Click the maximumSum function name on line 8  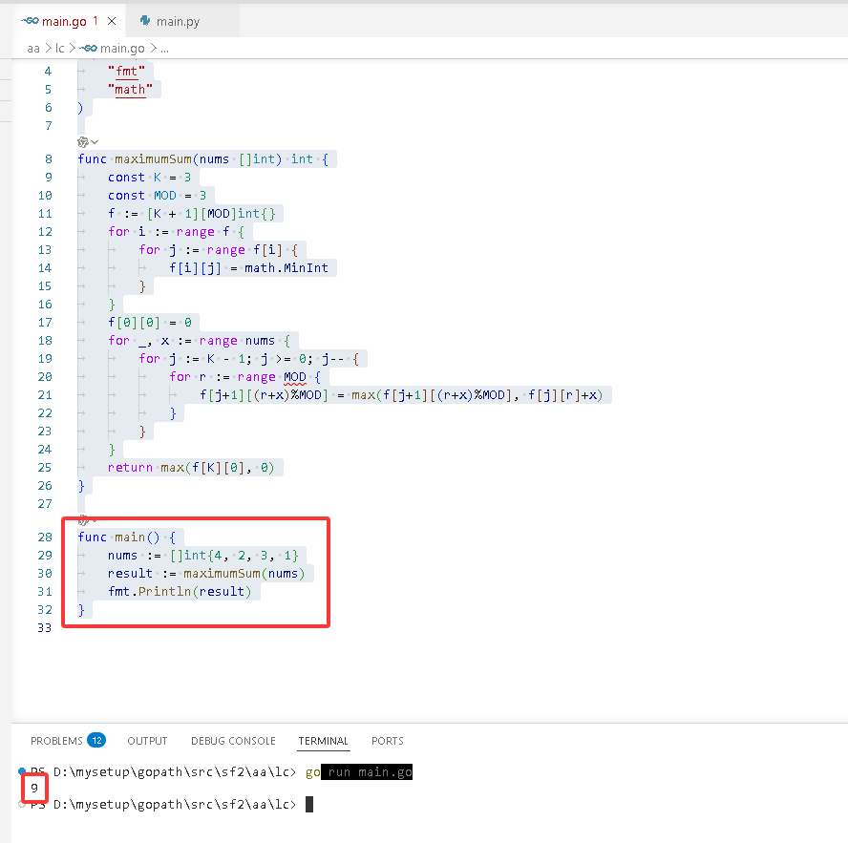pyautogui.click(x=153, y=159)
